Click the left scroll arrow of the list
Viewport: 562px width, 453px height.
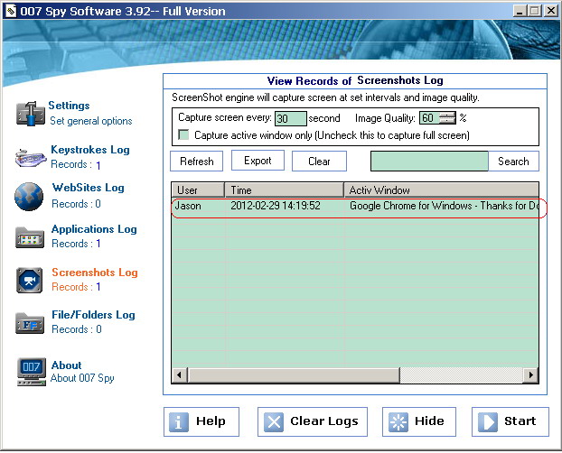(179, 375)
